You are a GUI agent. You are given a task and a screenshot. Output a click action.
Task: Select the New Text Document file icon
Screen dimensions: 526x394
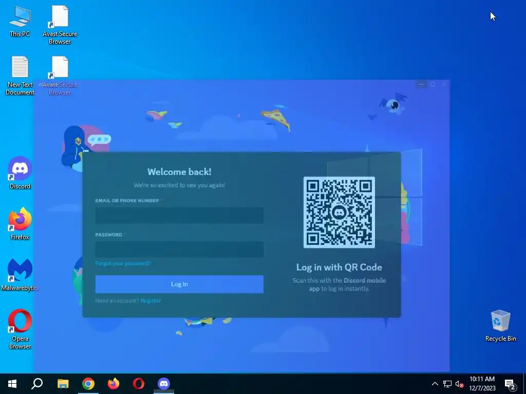pos(20,75)
